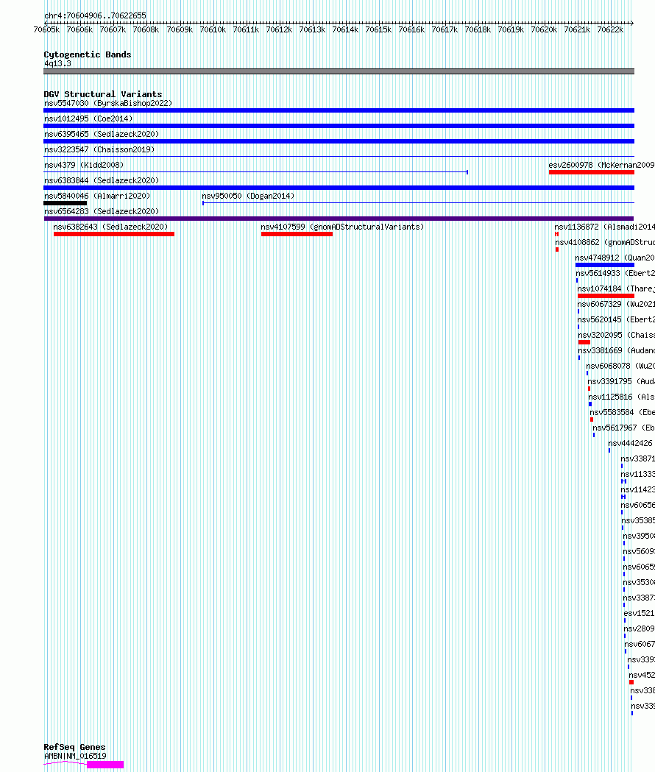Screen dimensions: 655x772
Task: Click the purple bar under nsv6564283
Action: (339, 219)
